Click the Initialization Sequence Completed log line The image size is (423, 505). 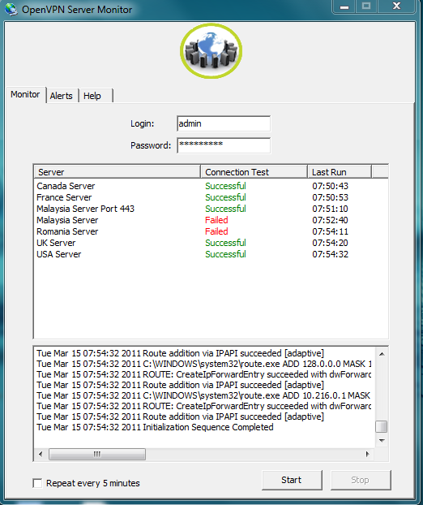point(155,427)
